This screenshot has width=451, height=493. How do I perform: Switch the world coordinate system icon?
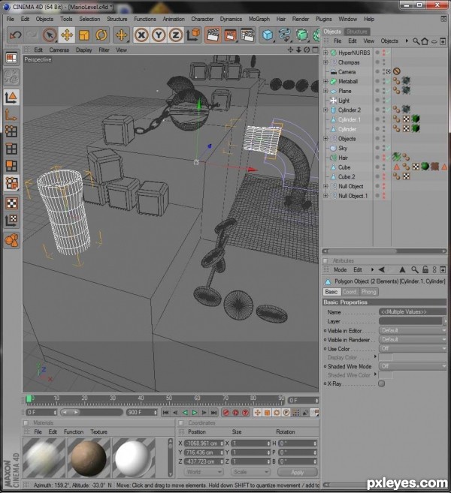pos(193,35)
